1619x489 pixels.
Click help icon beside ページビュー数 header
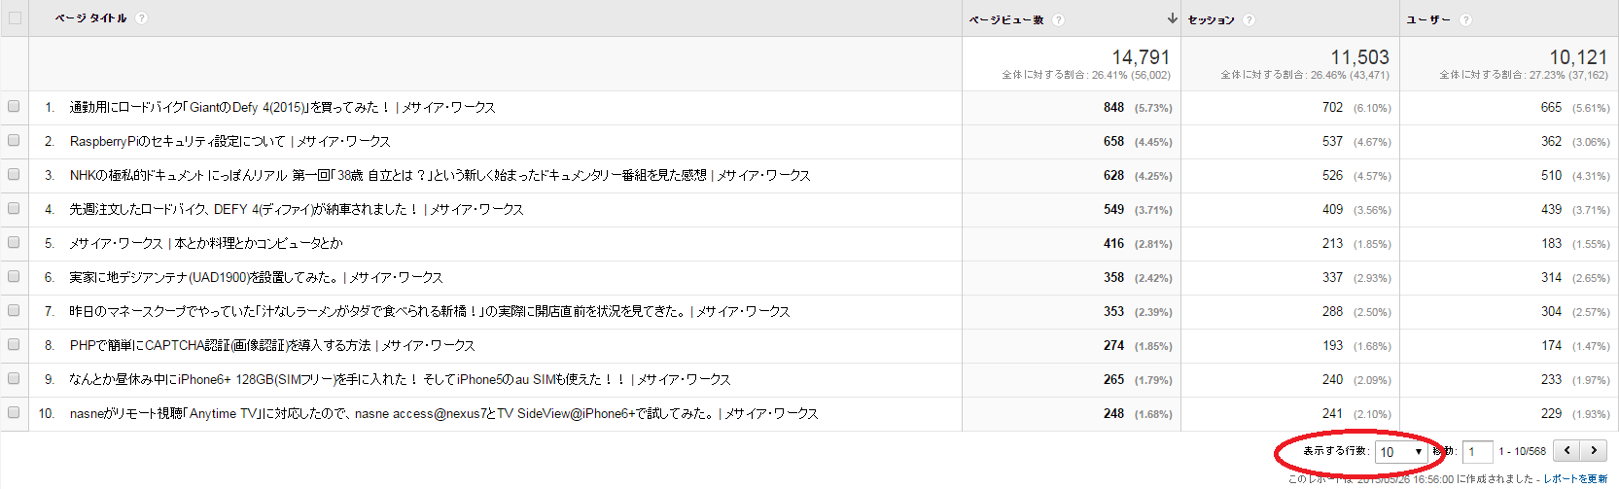tap(1058, 19)
